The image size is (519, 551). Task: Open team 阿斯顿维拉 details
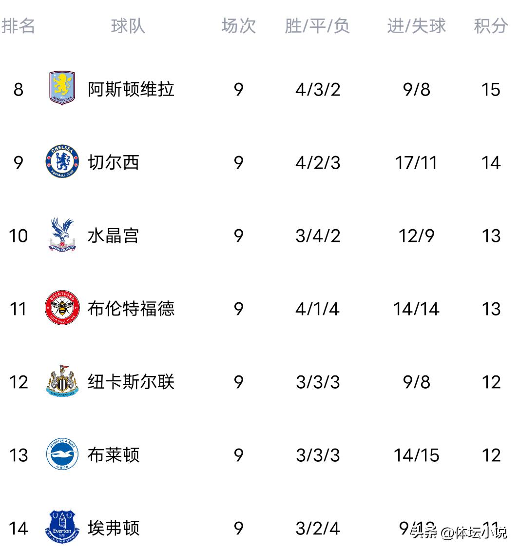(131, 89)
